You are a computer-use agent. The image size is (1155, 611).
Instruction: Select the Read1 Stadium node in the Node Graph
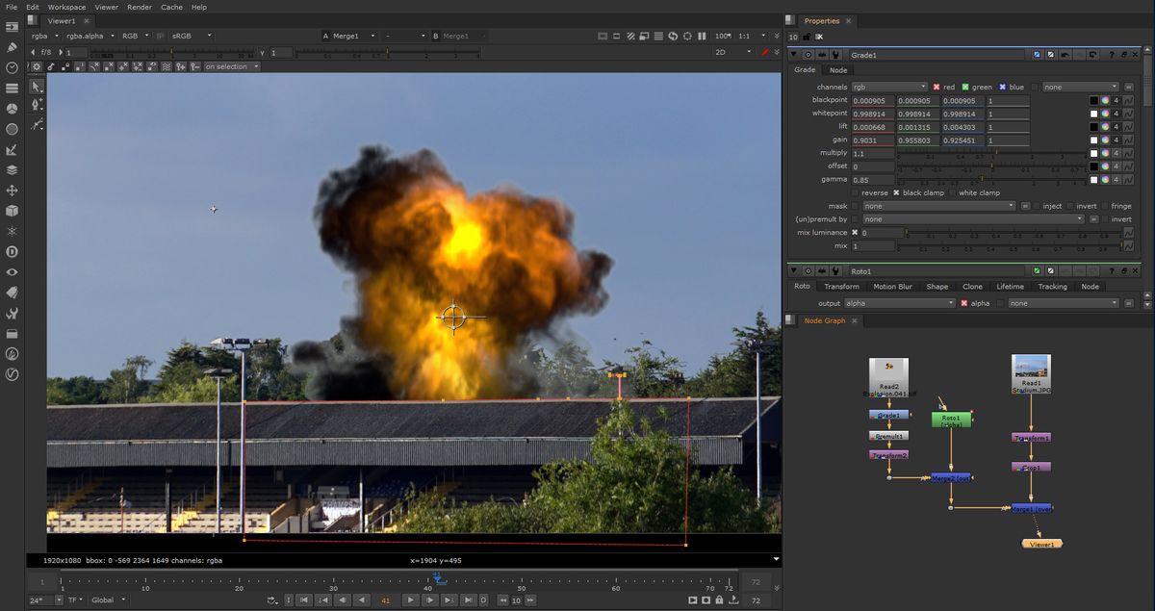pos(1030,373)
